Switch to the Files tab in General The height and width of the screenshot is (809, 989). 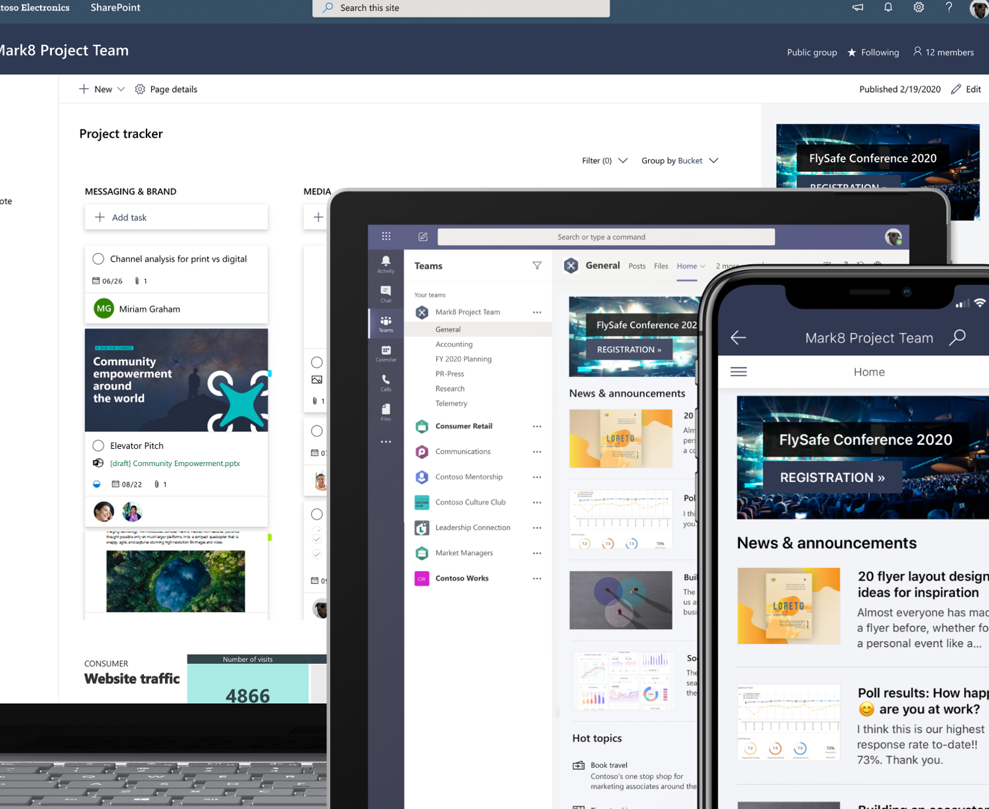[x=661, y=266]
